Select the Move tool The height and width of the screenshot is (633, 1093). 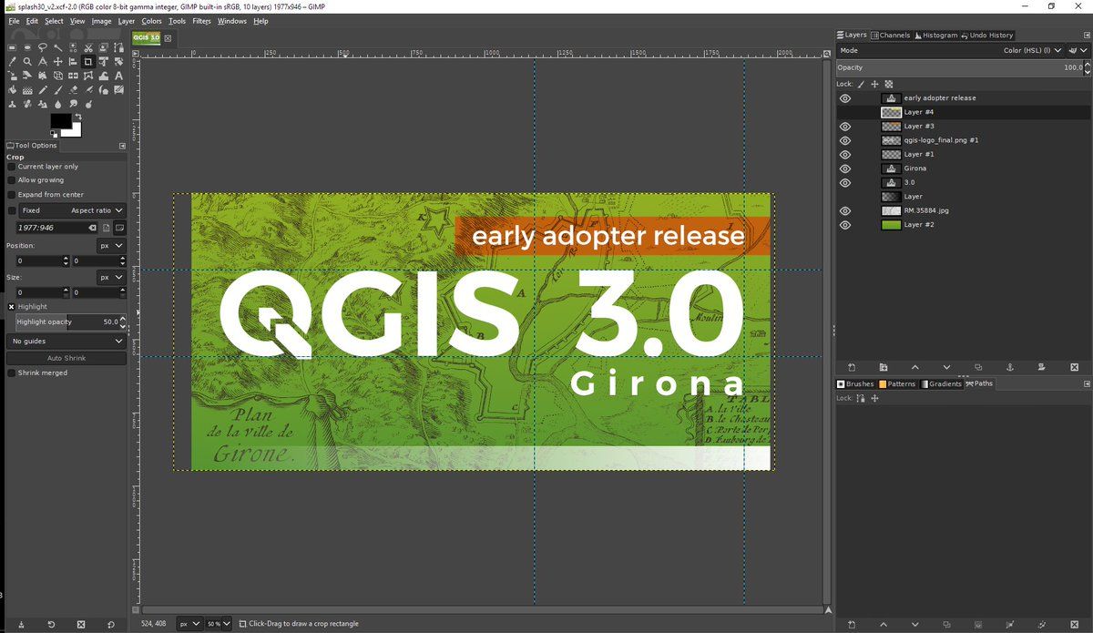(x=58, y=62)
